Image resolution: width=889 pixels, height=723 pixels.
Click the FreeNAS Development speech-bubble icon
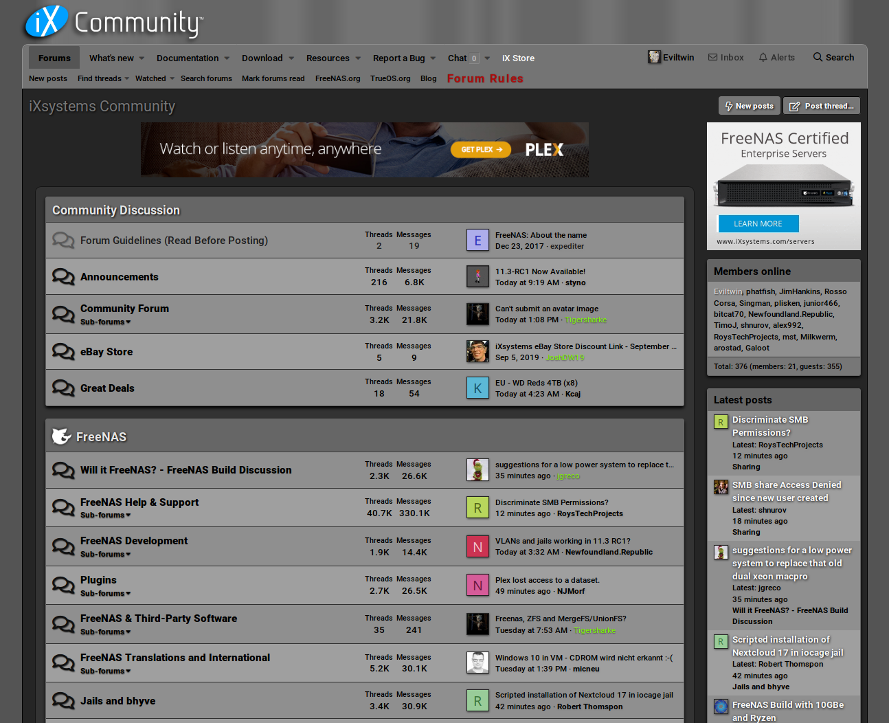[63, 547]
